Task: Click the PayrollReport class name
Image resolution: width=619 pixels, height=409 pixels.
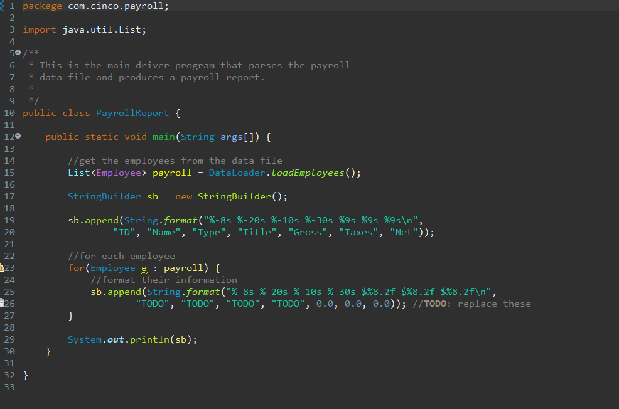Action: [132, 113]
